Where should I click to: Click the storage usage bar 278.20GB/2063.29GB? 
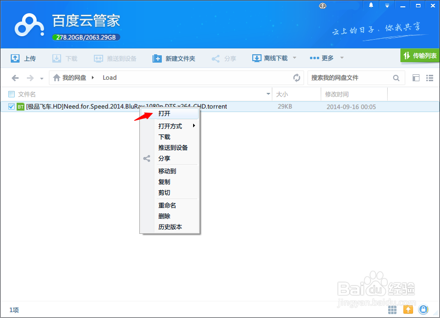(86, 37)
